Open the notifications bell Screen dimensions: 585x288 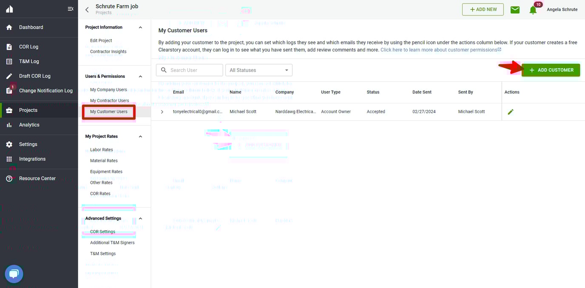[533, 9]
